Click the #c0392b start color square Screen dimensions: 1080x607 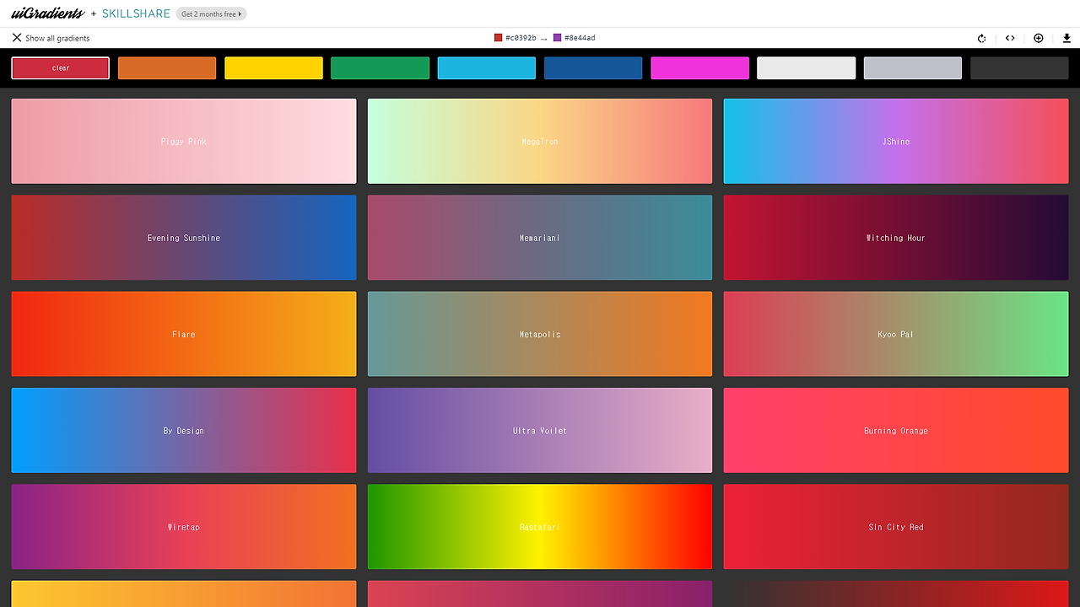pyautogui.click(x=499, y=38)
